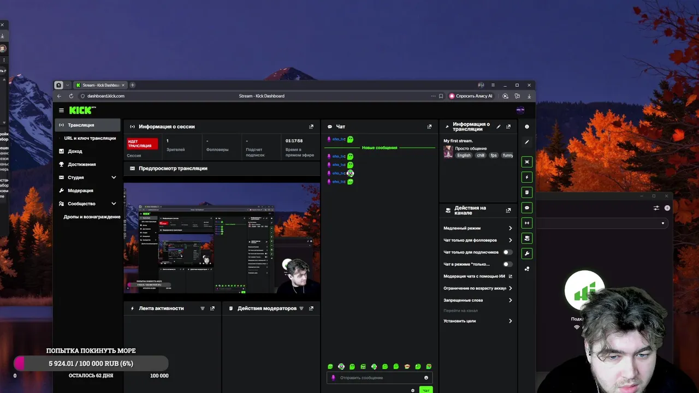
Task: Open the user avatar menu in Kick header
Action: [x=520, y=110]
